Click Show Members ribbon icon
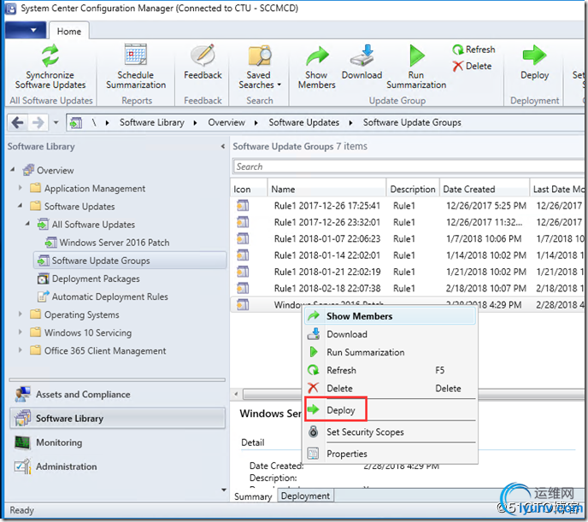Image resolution: width=588 pixels, height=522 pixels. [317, 56]
